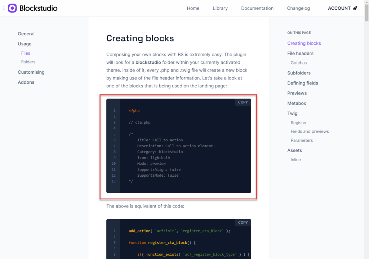
Task: Open the Home navigation link
Action: (x=193, y=8)
